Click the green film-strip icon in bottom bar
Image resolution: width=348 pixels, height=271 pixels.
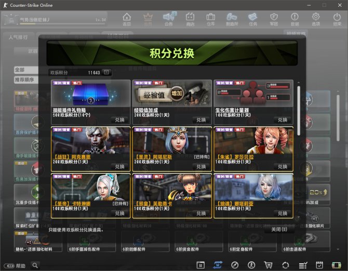click(x=336, y=265)
